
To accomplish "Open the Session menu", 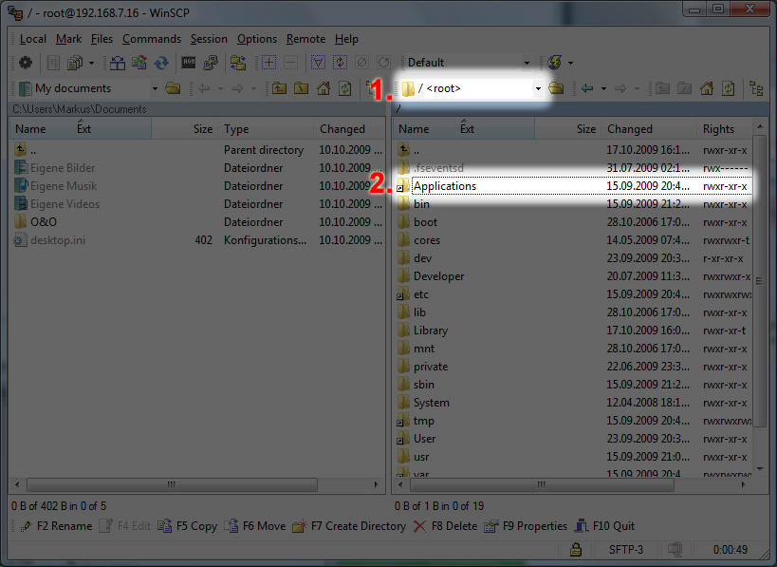I will 209,39.
